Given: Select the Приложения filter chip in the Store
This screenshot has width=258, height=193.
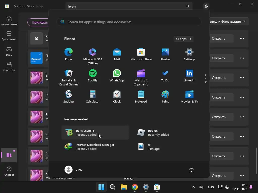Looking at the screenshot, I should (x=38, y=22).
